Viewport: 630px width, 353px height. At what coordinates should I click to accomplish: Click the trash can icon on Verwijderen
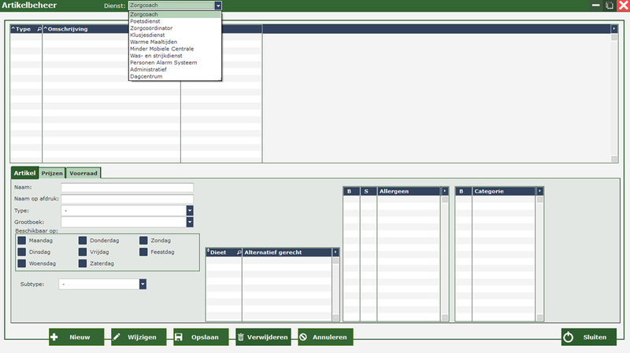241,337
